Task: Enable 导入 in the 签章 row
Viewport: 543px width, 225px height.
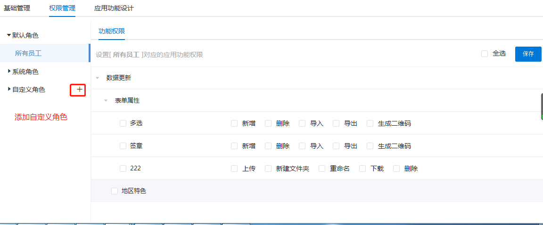Action: tap(302, 146)
